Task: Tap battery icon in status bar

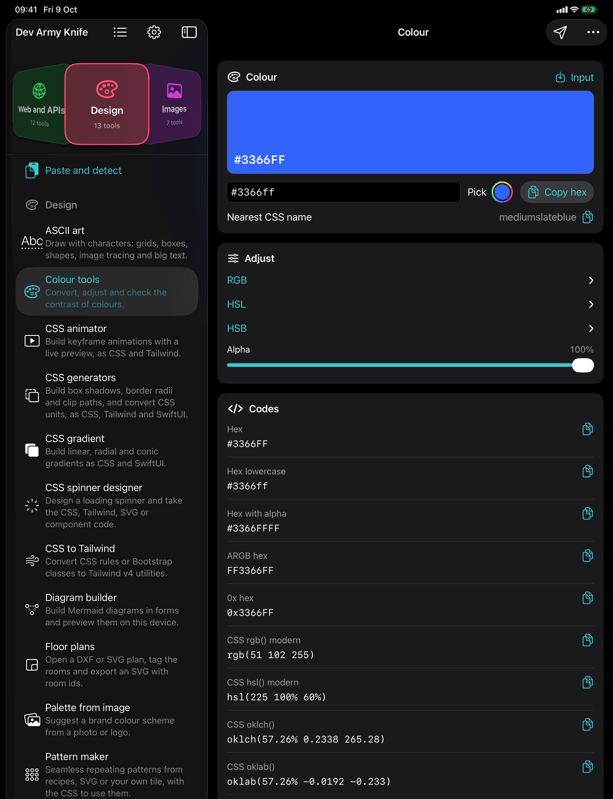Action: coord(589,10)
